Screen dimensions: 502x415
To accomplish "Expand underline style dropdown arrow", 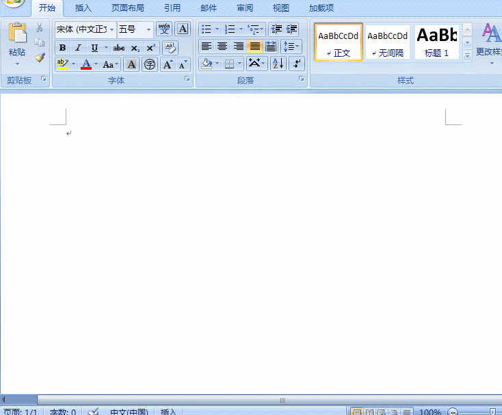I will (x=106, y=48).
